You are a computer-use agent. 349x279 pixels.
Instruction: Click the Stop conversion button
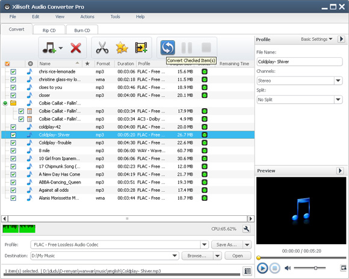206,48
